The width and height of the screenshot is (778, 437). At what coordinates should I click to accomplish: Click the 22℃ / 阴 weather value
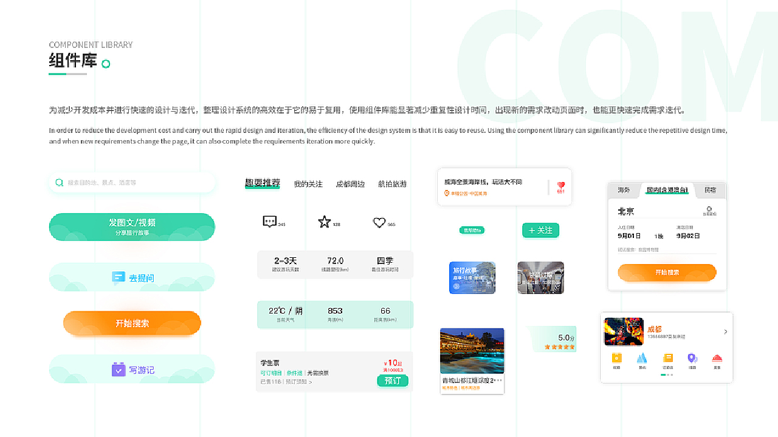[286, 311]
